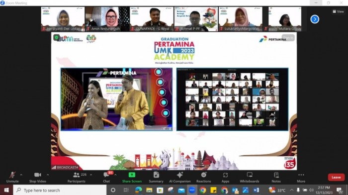The height and width of the screenshot is (195, 348).
Task: Expand the arrow next to Participants
Action: click(x=91, y=175)
